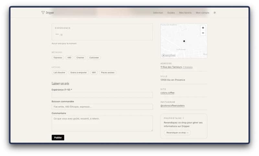Select the Chemex method tag
Image resolution: width=259 pixels, height=156 pixels.
tap(80, 58)
